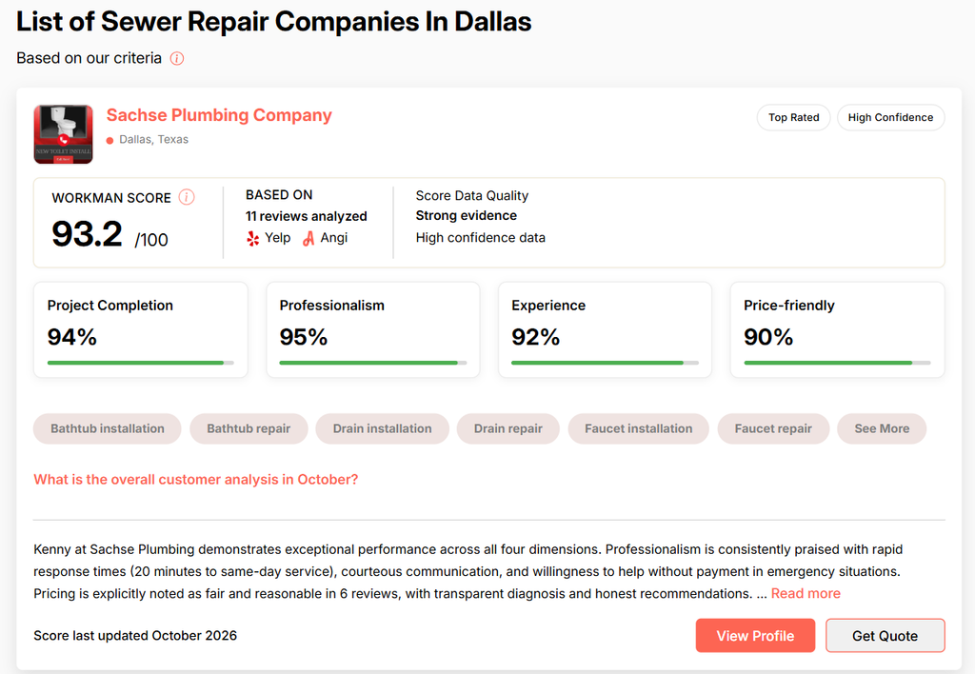This screenshot has height=674, width=975.
Task: Select the Drain installation tag
Action: coord(383,428)
